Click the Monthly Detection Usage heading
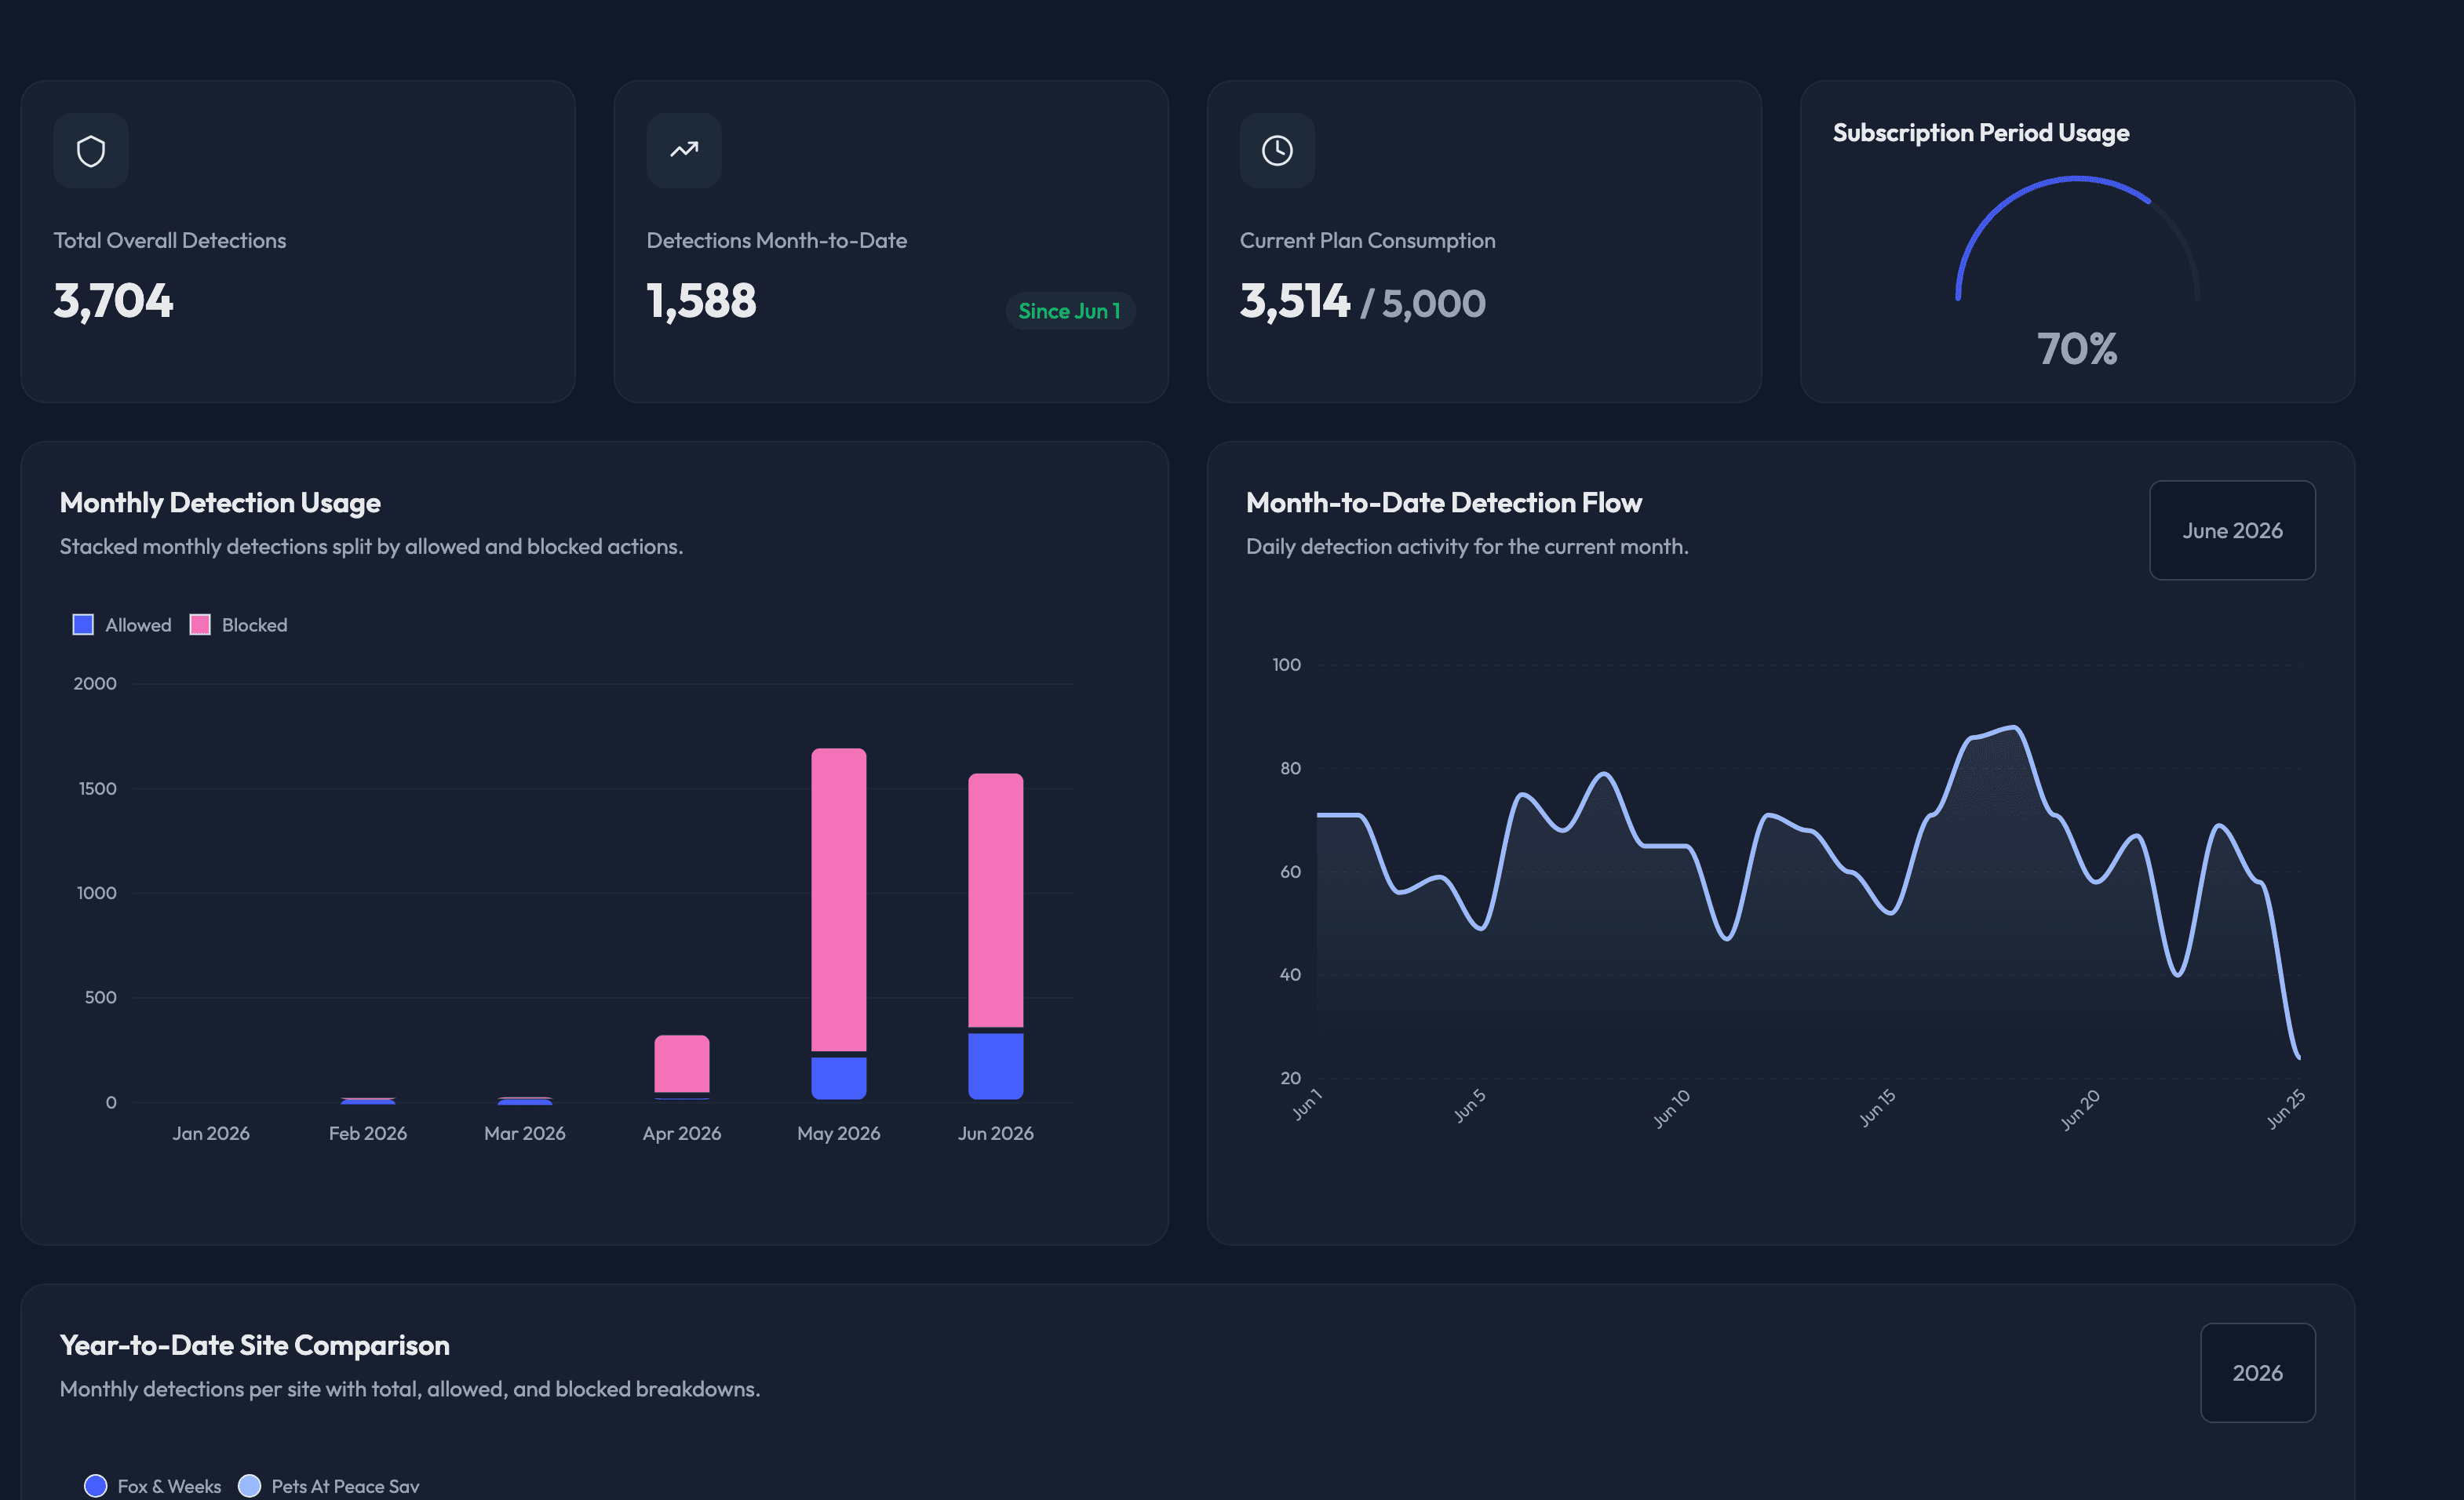This screenshot has width=2464, height=1500. [220, 502]
